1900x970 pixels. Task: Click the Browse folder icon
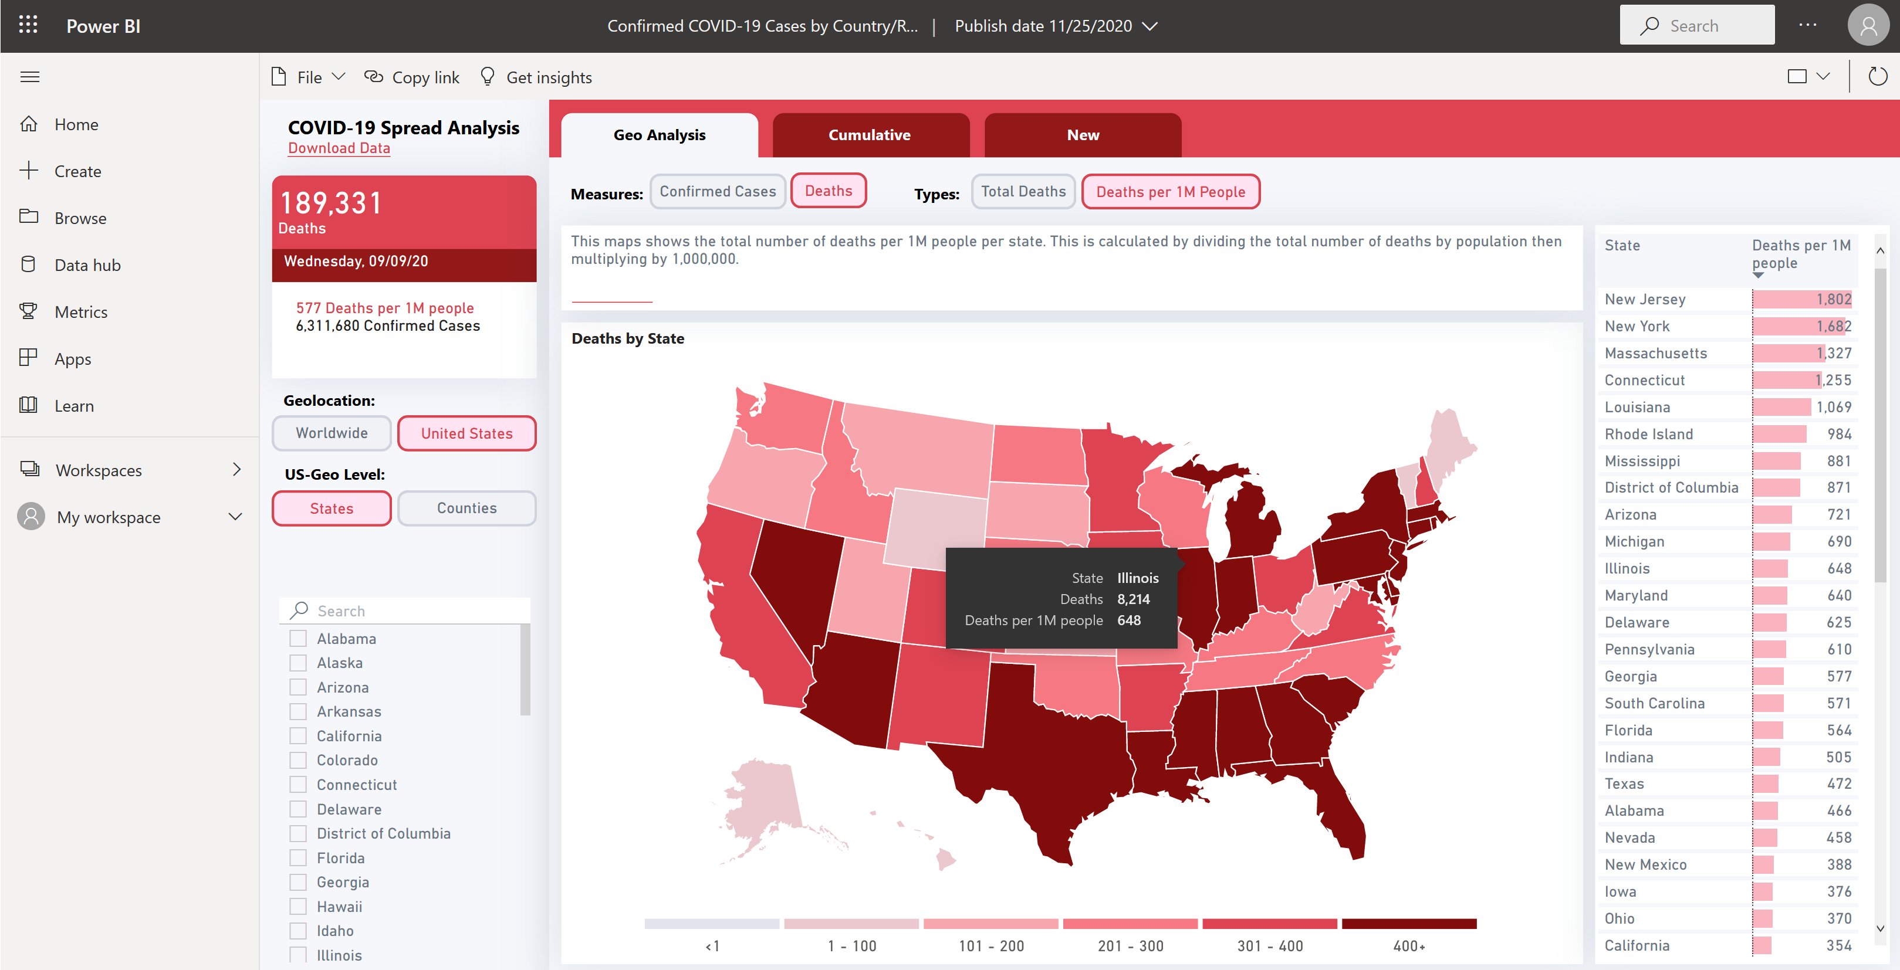pyautogui.click(x=29, y=217)
